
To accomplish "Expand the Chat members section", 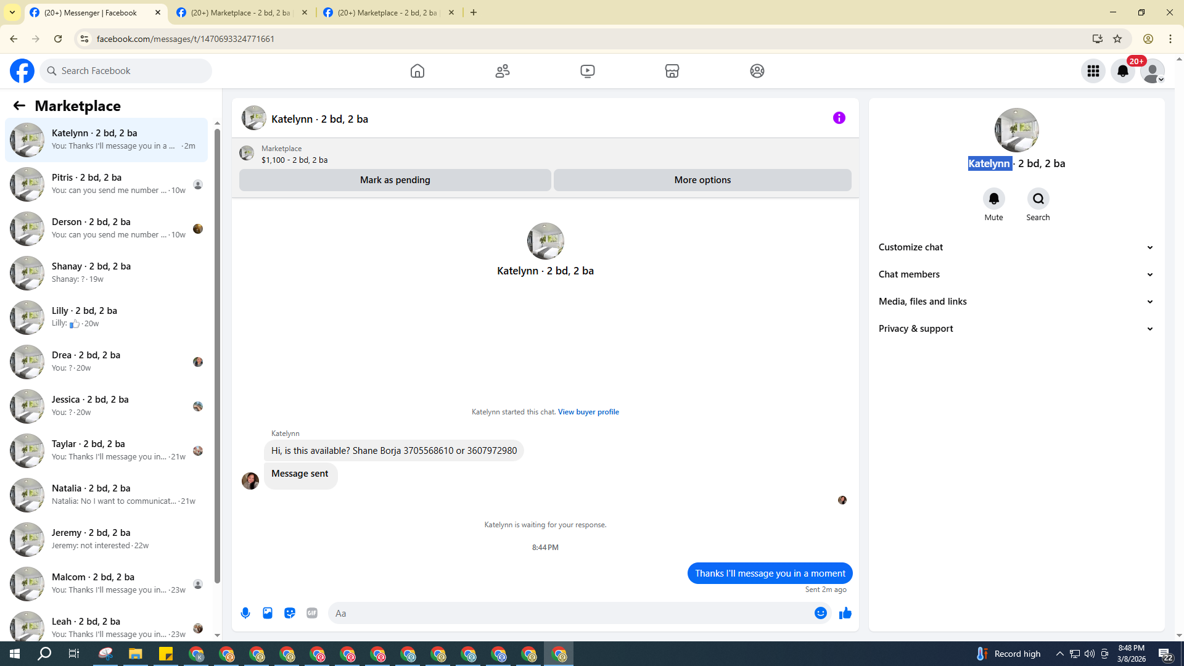I will [x=1016, y=274].
